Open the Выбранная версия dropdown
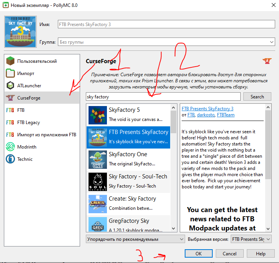 [x=251, y=239]
